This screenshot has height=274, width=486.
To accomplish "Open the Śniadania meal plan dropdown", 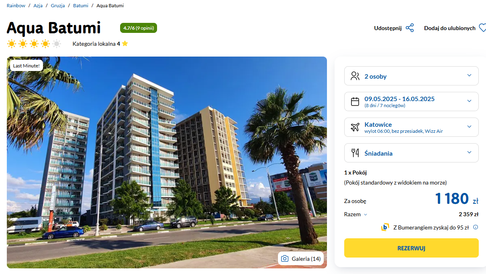I will tap(411, 153).
